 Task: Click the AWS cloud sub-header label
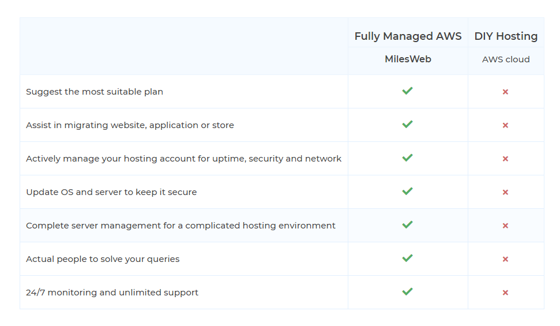tap(506, 59)
